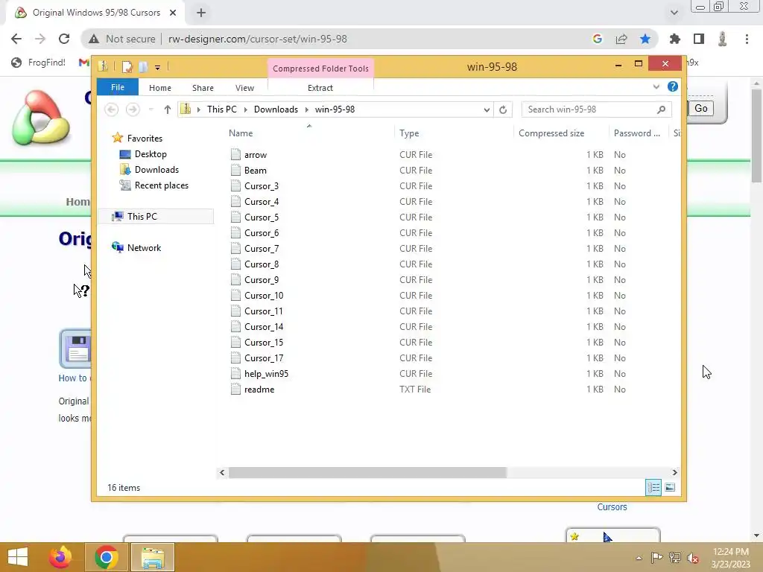
Task: Open the Chrome three-dot menu
Action: click(747, 39)
